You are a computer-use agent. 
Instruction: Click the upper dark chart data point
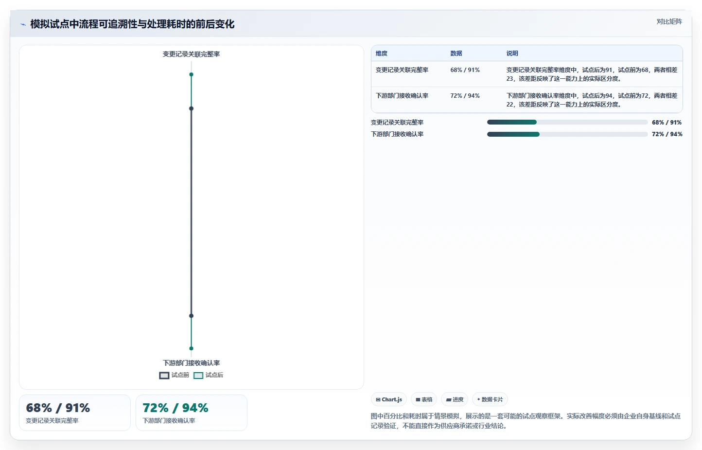tap(191, 108)
